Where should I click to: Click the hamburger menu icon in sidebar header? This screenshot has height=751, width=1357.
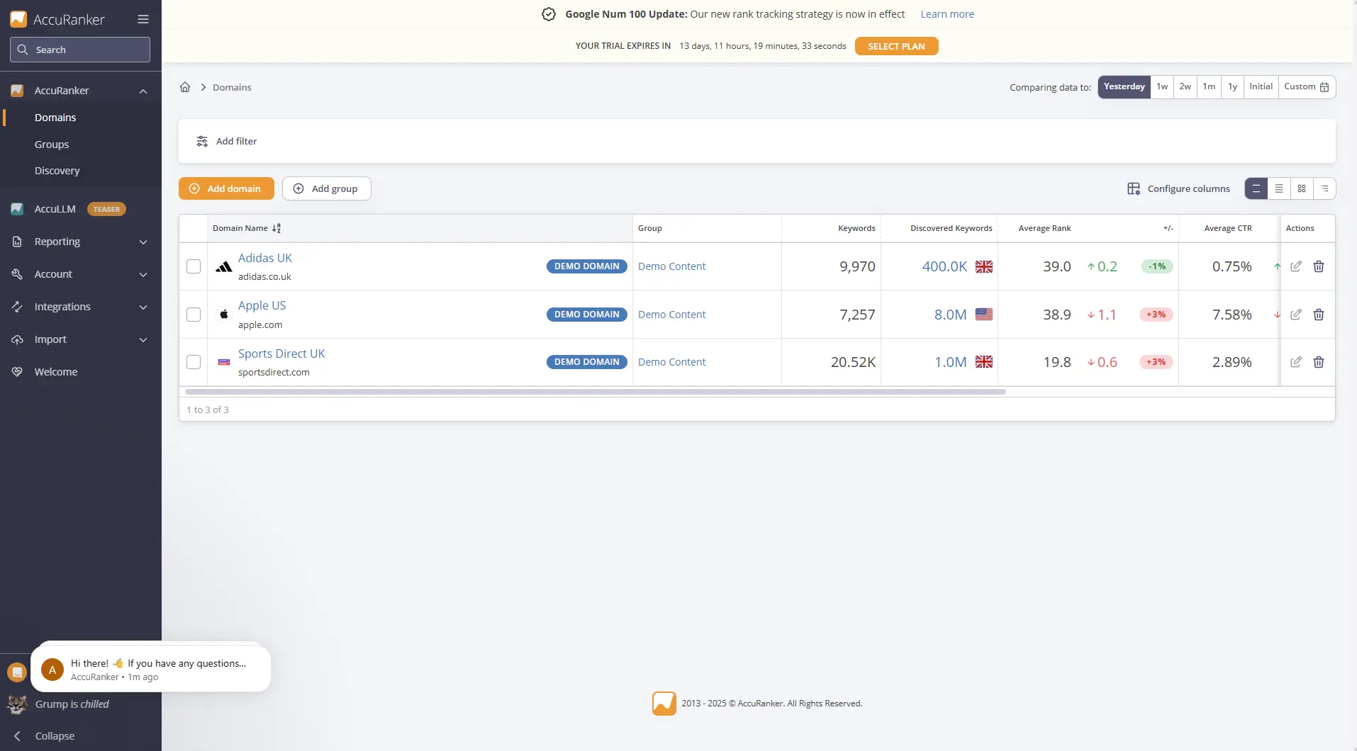coord(143,19)
